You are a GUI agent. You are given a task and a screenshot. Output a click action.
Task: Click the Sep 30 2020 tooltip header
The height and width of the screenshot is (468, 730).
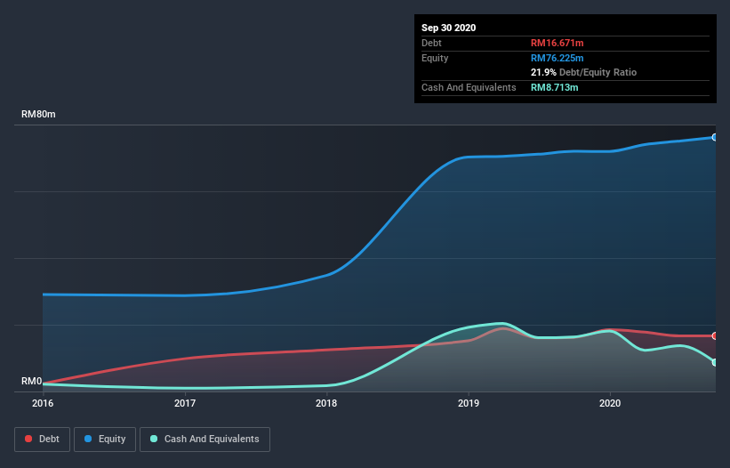[x=448, y=28]
